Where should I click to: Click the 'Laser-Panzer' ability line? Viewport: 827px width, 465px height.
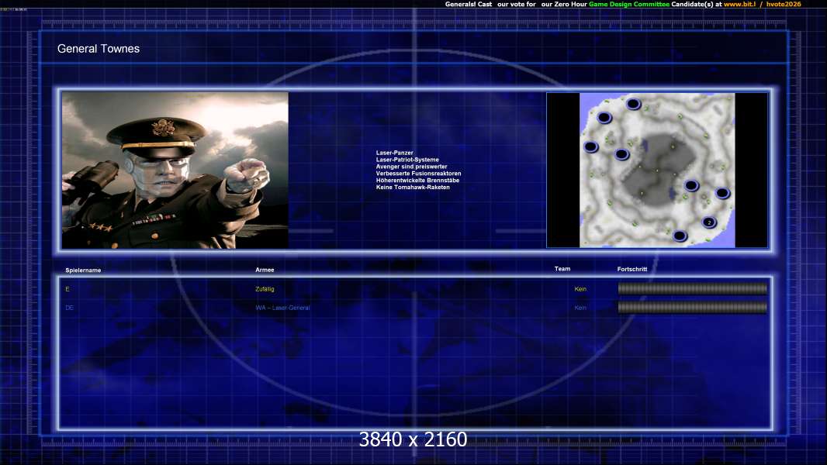pos(395,153)
